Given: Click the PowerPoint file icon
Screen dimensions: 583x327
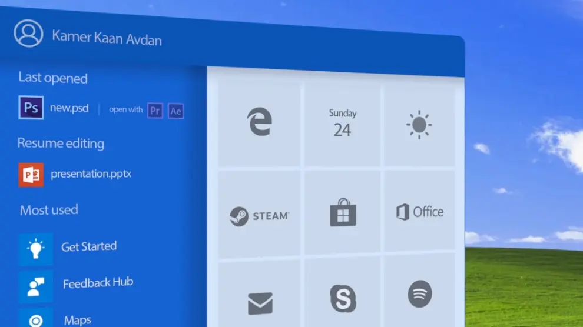Looking at the screenshot, I should tap(31, 175).
